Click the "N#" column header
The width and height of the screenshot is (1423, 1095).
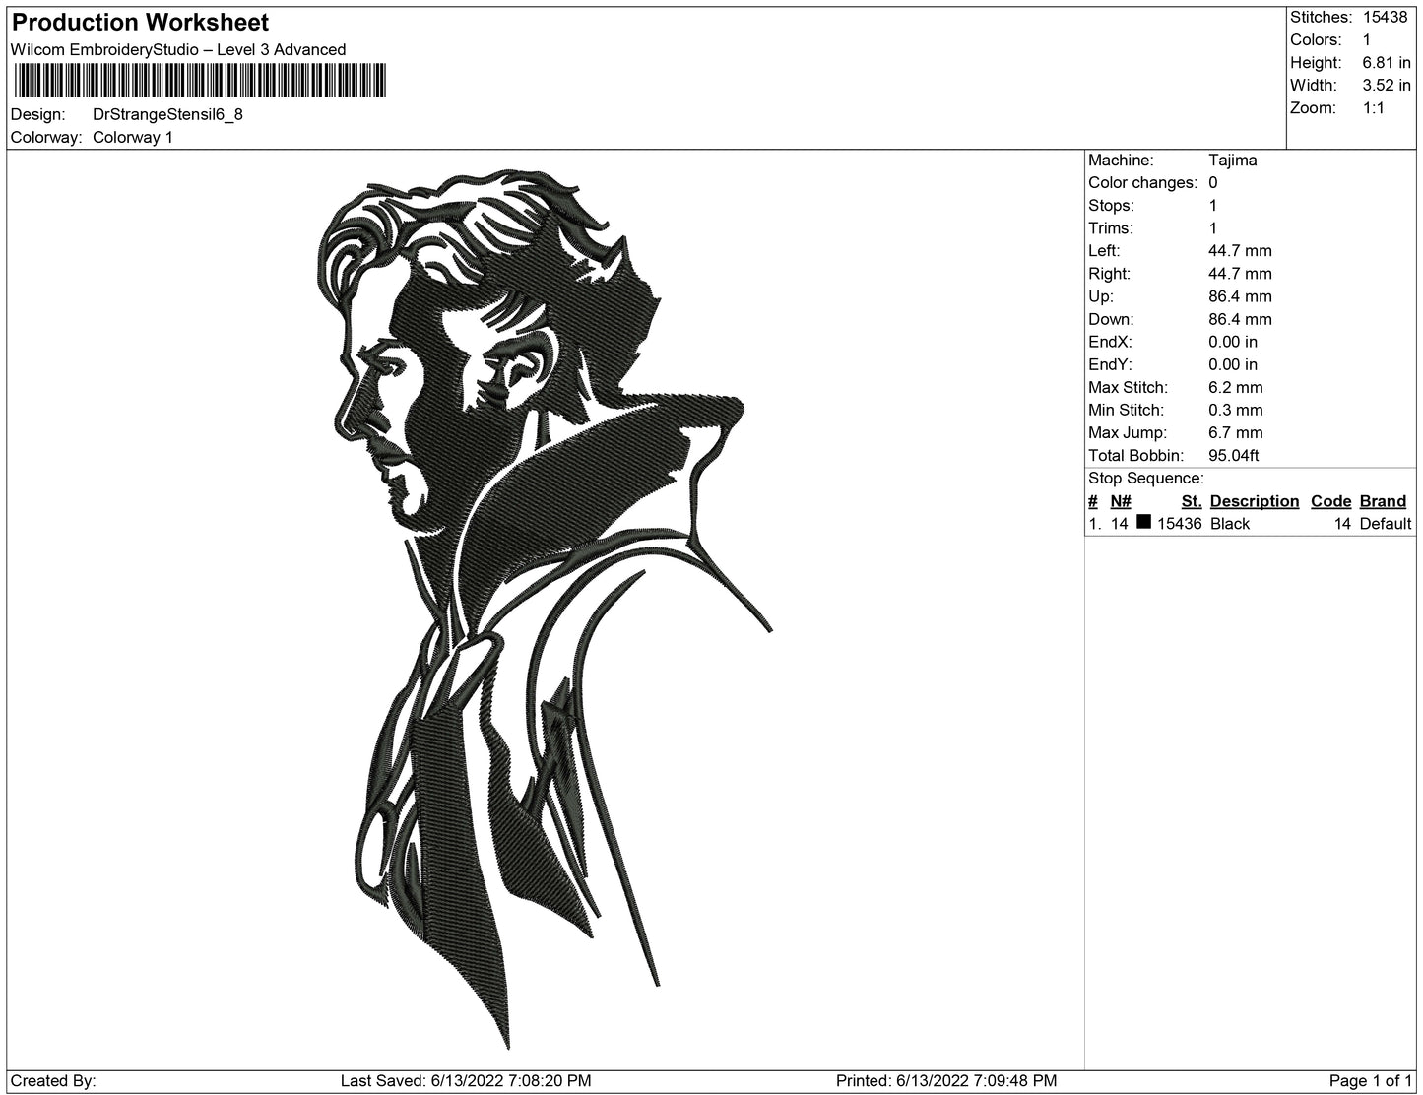[1121, 501]
